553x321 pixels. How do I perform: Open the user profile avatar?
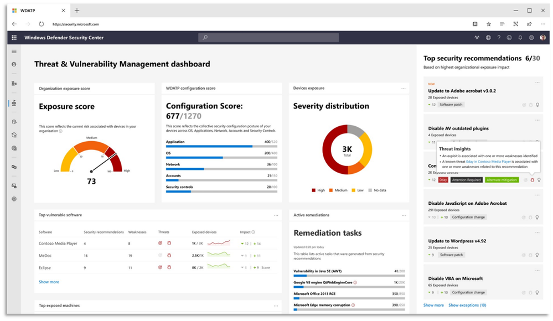point(543,38)
